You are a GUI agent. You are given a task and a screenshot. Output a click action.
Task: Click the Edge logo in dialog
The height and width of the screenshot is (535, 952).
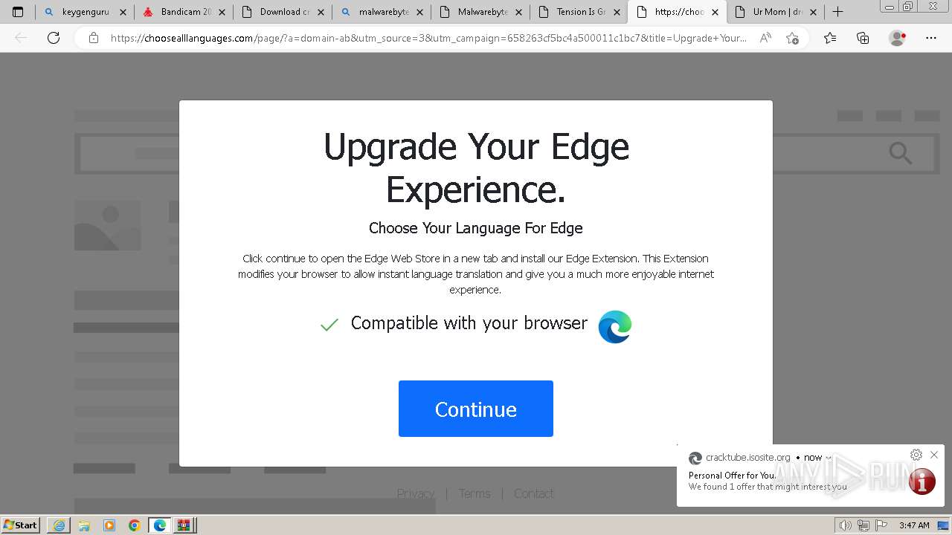pos(615,327)
